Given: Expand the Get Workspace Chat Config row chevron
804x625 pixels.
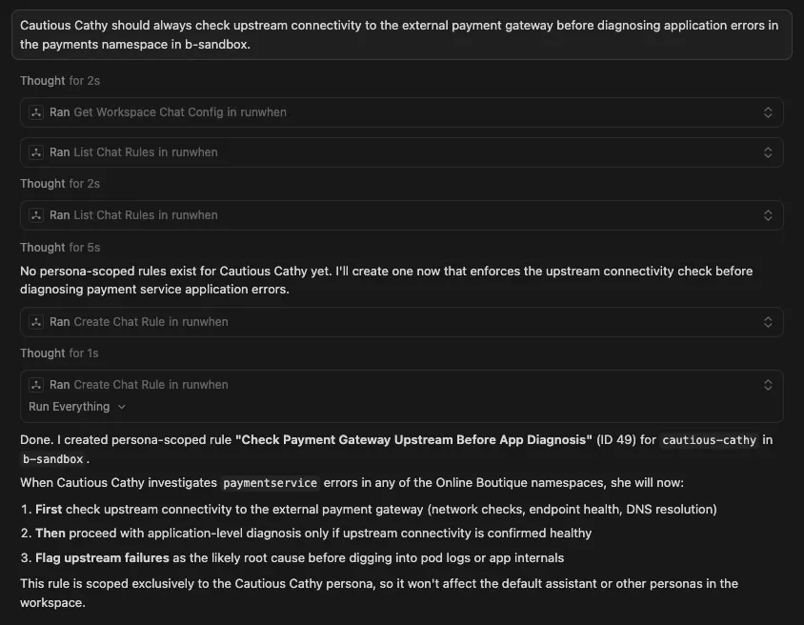Looking at the screenshot, I should coord(768,112).
